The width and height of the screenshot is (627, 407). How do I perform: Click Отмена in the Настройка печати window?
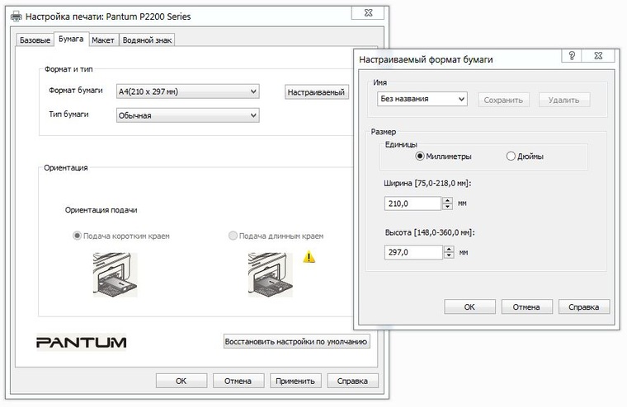[x=238, y=381]
